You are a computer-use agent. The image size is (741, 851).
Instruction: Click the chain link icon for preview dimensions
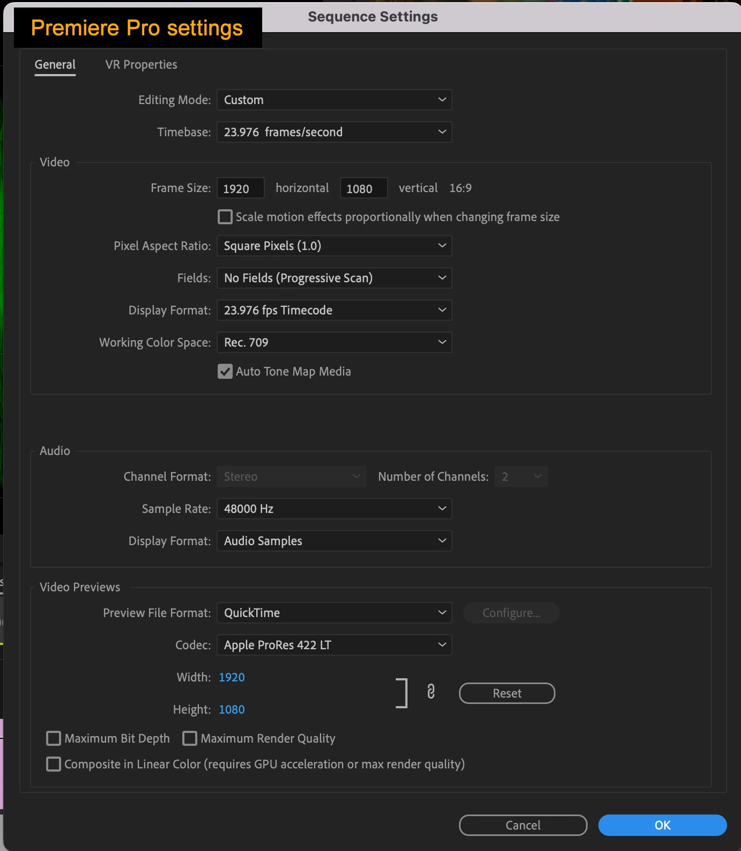(x=431, y=692)
